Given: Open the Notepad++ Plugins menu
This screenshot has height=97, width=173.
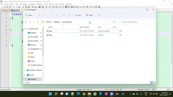Looking at the screenshot, I should (62, 4).
